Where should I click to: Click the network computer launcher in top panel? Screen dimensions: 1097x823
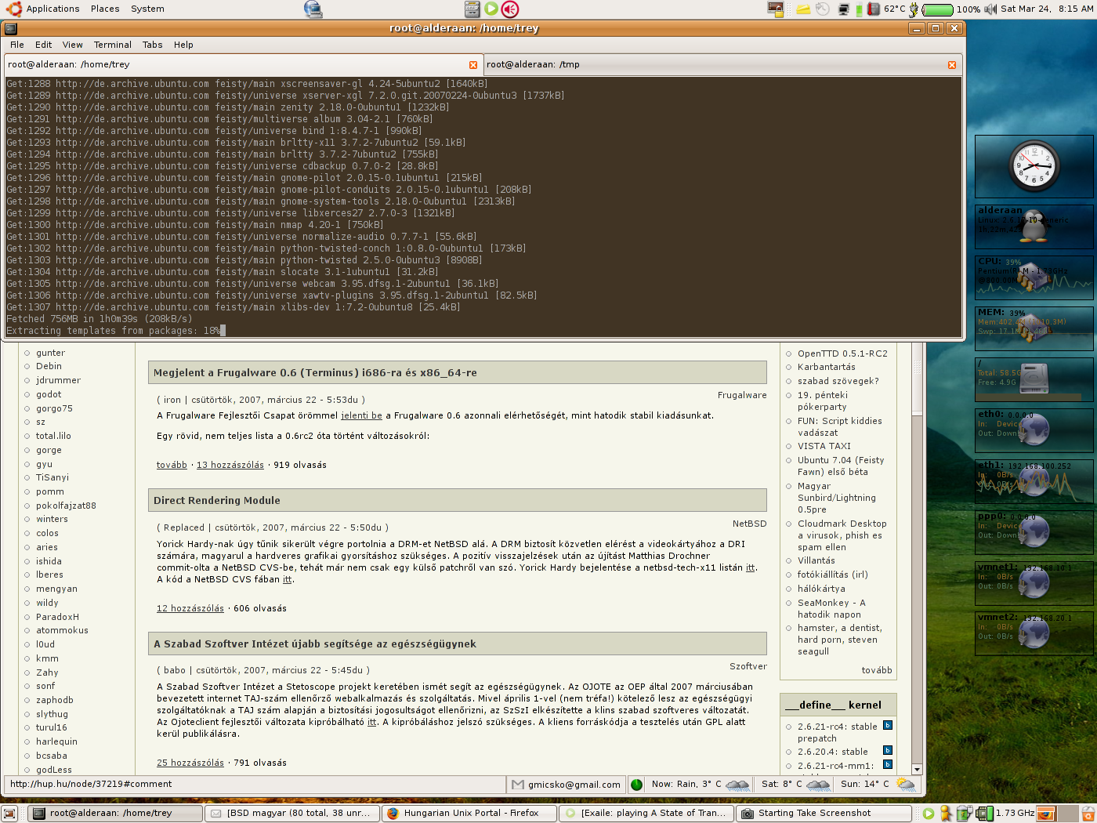tap(313, 9)
